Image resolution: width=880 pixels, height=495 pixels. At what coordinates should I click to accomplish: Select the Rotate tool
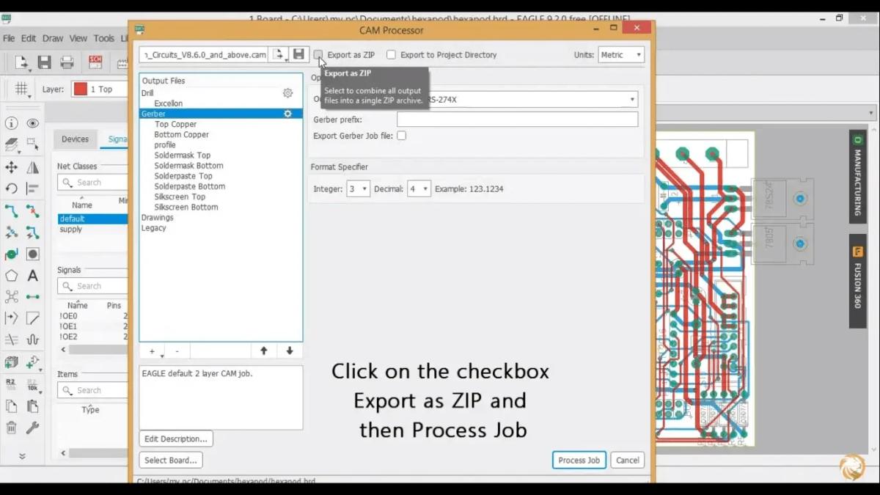point(11,188)
